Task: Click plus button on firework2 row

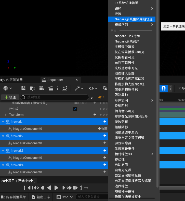Action: pos(105,136)
